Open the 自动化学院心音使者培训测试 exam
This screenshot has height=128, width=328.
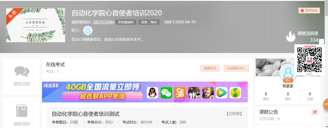click(86, 114)
